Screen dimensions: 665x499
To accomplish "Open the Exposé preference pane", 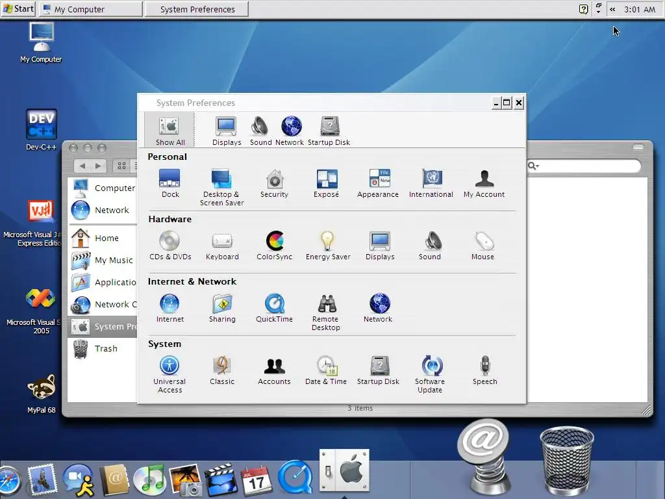I will point(326,183).
